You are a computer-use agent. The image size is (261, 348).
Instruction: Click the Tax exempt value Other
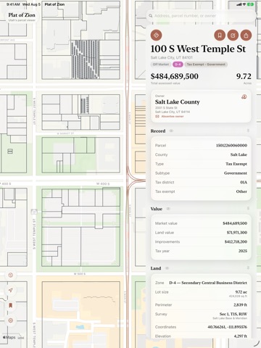[x=241, y=191]
